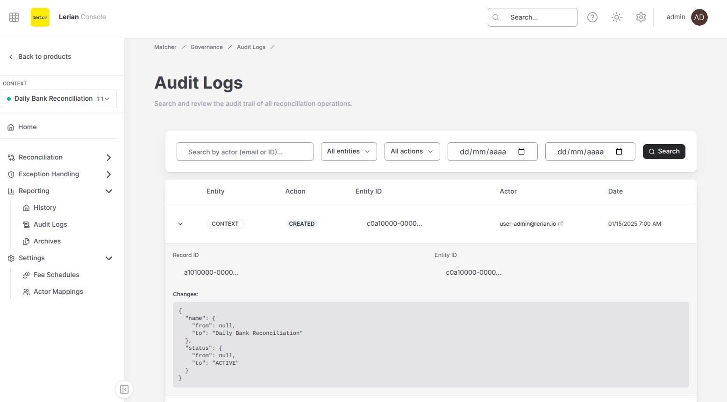The height and width of the screenshot is (402, 727).
Task: Open user-admin@lerian.io actor link
Action: click(x=528, y=224)
